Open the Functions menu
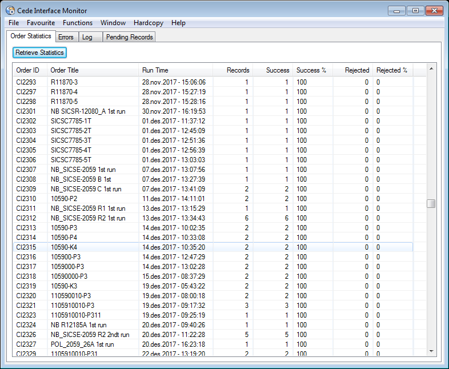 click(78, 23)
